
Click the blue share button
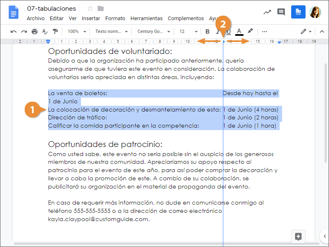click(x=298, y=12)
